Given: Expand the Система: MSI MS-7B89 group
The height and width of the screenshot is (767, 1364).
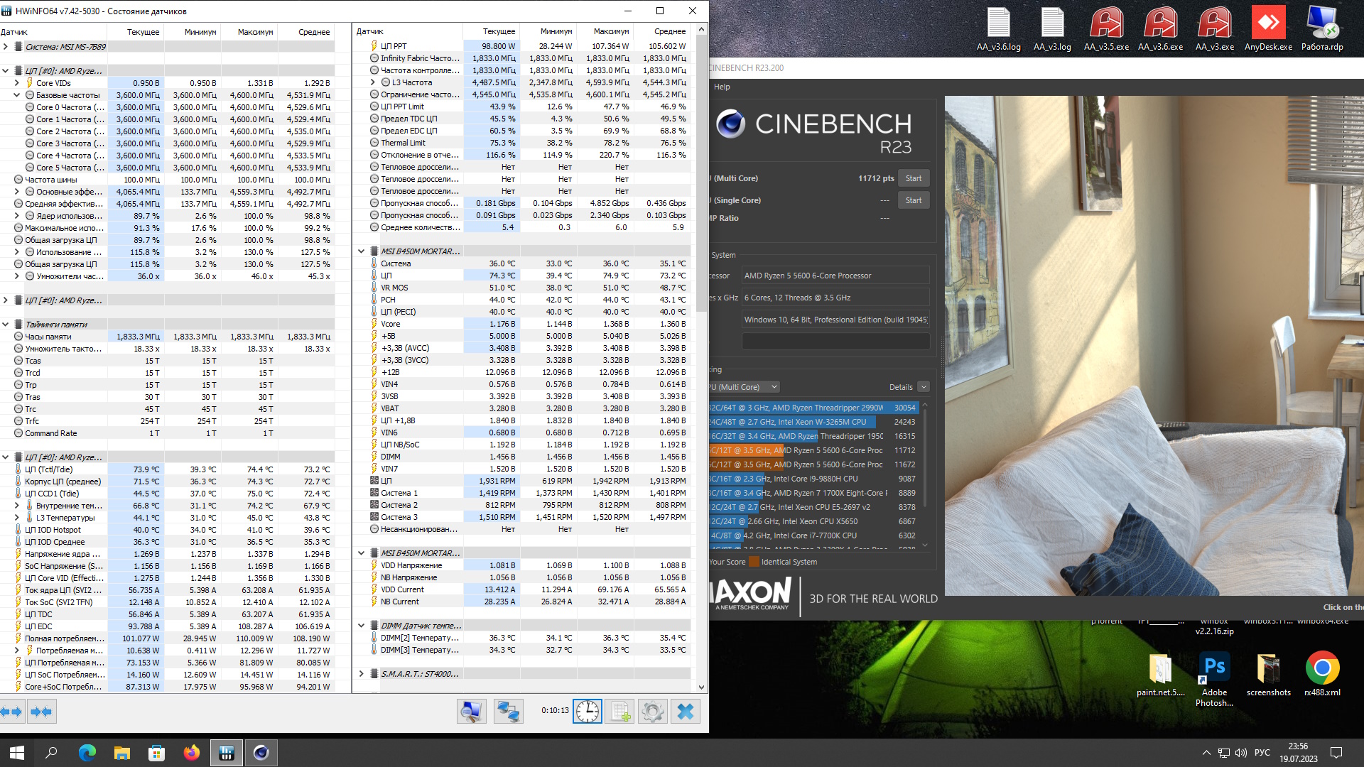Looking at the screenshot, I should (6, 47).
